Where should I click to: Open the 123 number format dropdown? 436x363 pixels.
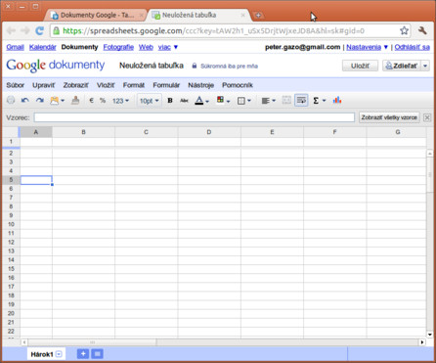(x=120, y=101)
